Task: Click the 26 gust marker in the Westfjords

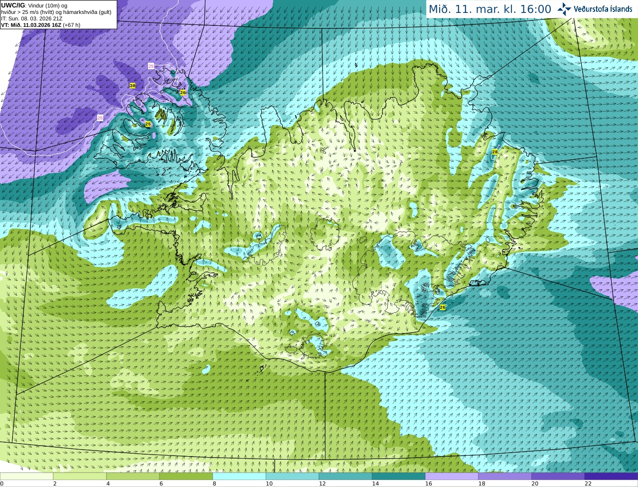Action: [x=183, y=93]
